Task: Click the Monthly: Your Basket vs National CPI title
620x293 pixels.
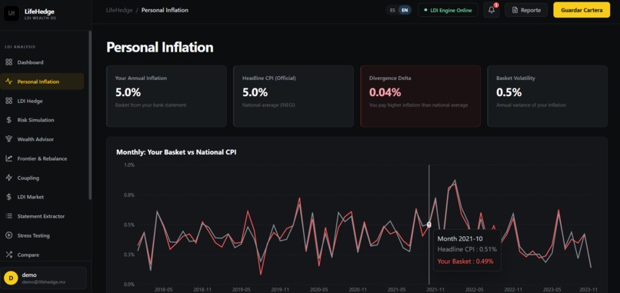Action: coord(176,151)
